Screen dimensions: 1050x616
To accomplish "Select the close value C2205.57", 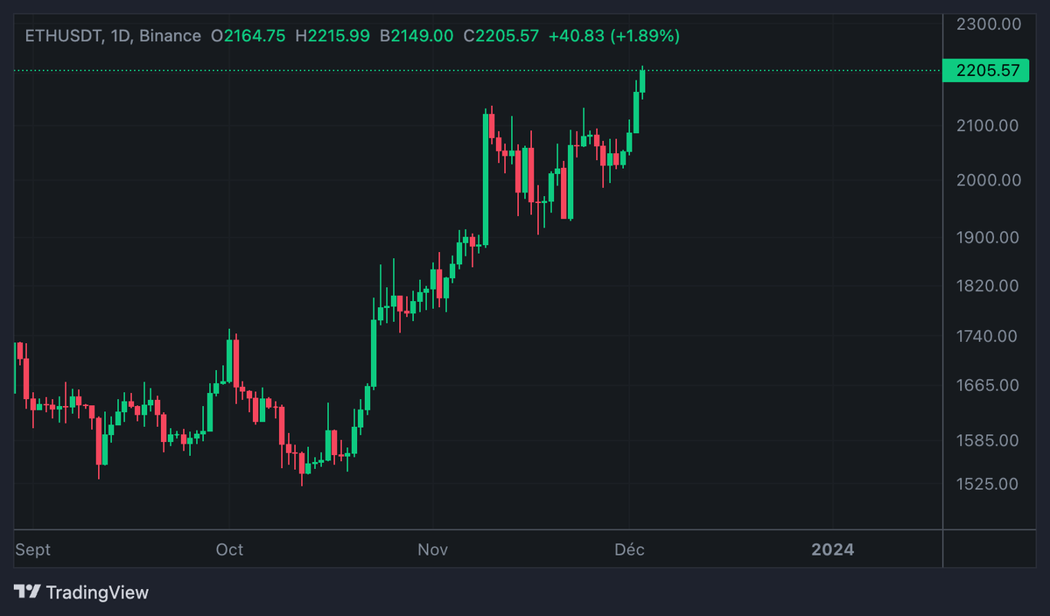I will pyautogui.click(x=500, y=36).
